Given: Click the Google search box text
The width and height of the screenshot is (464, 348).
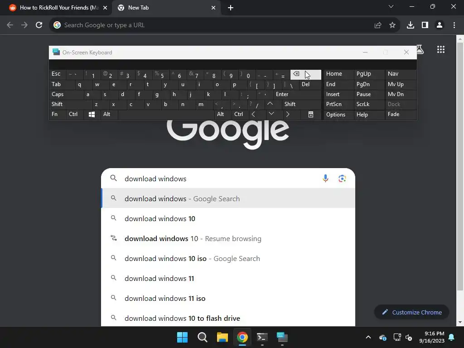Looking at the screenshot, I should tap(155, 179).
